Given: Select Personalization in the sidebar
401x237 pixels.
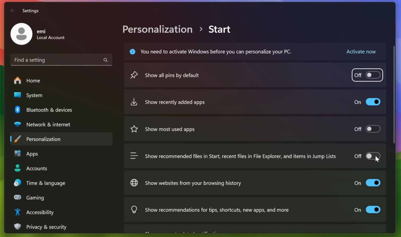Looking at the screenshot, I should (x=43, y=139).
